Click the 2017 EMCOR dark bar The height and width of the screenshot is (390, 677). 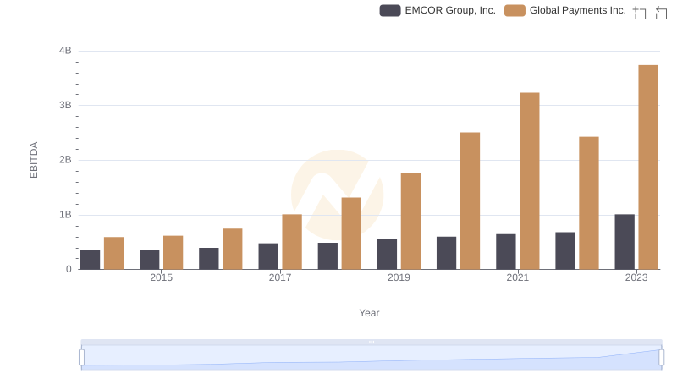(x=268, y=256)
